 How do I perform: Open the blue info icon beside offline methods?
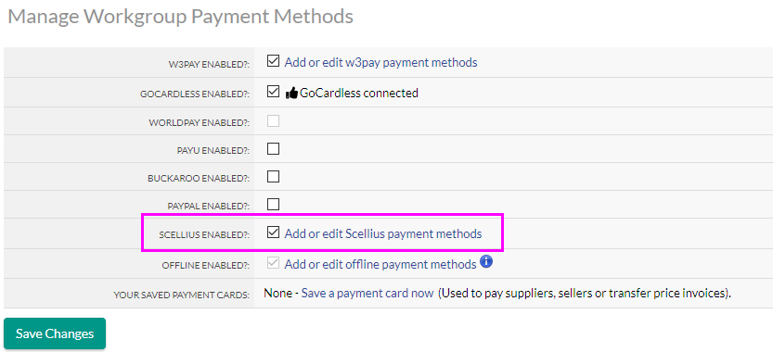[486, 261]
